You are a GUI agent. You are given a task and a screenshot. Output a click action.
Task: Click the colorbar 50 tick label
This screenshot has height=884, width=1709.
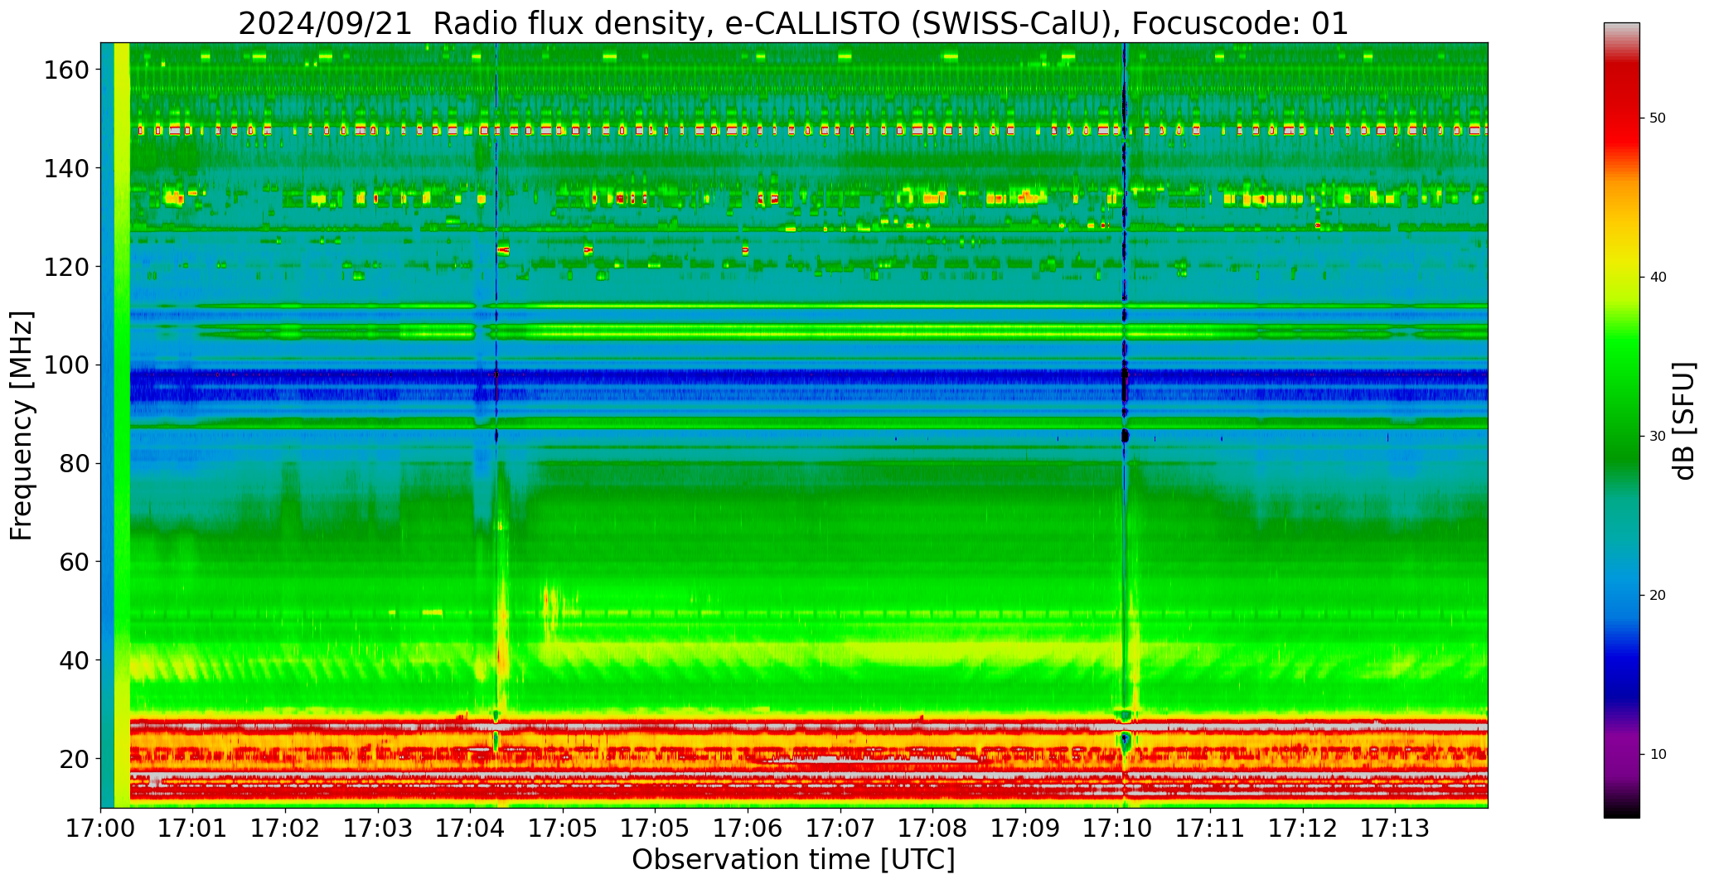click(1658, 118)
